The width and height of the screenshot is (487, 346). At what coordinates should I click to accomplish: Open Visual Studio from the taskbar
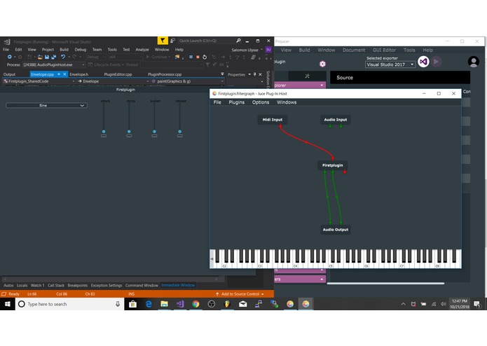tap(180, 304)
